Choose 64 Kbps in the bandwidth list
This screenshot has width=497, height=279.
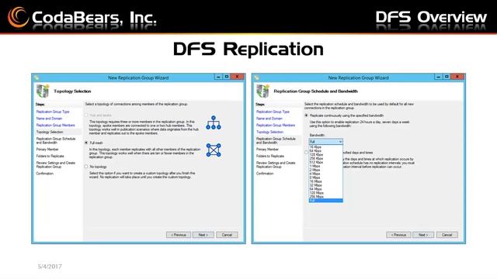(x=325, y=151)
